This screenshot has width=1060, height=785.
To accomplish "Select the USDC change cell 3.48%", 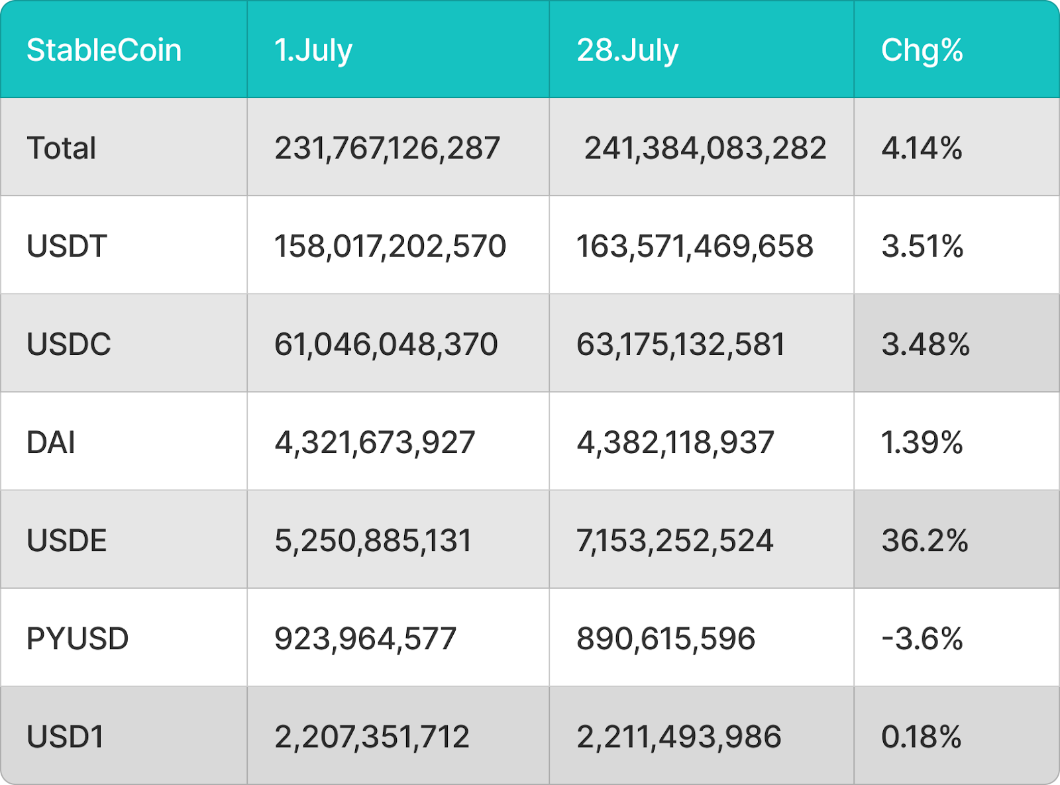I will click(x=926, y=344).
